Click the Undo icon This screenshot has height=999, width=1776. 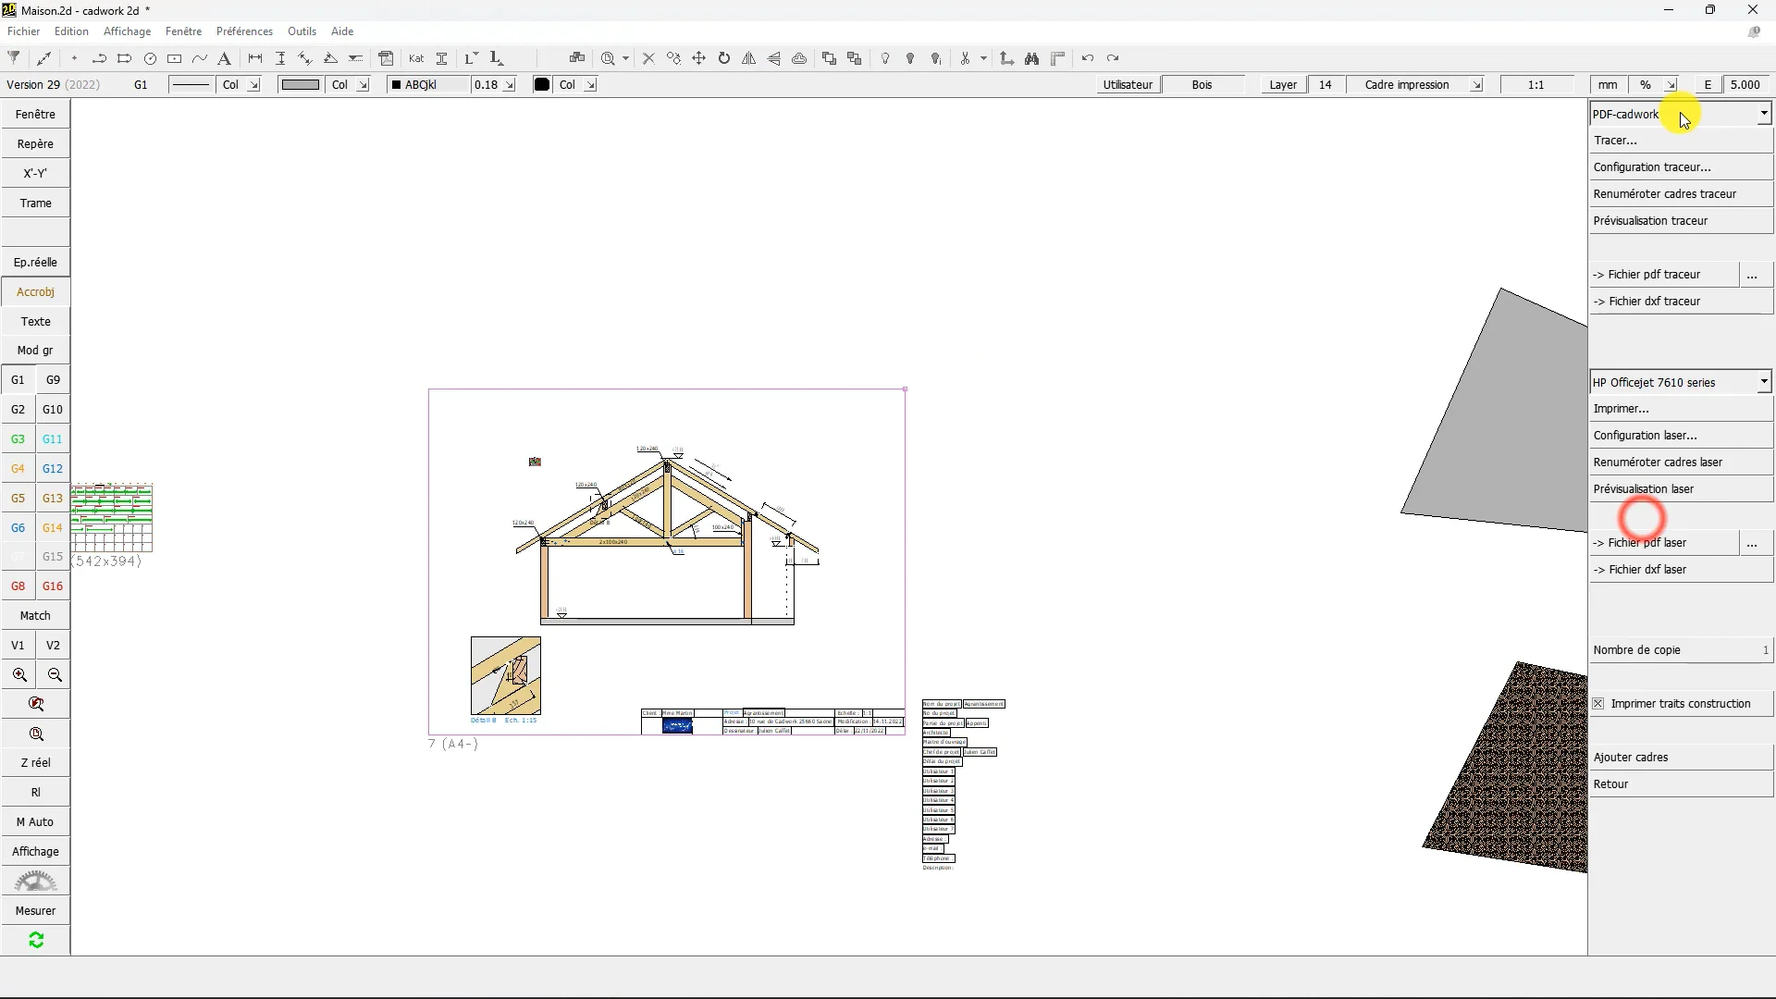(x=1088, y=58)
